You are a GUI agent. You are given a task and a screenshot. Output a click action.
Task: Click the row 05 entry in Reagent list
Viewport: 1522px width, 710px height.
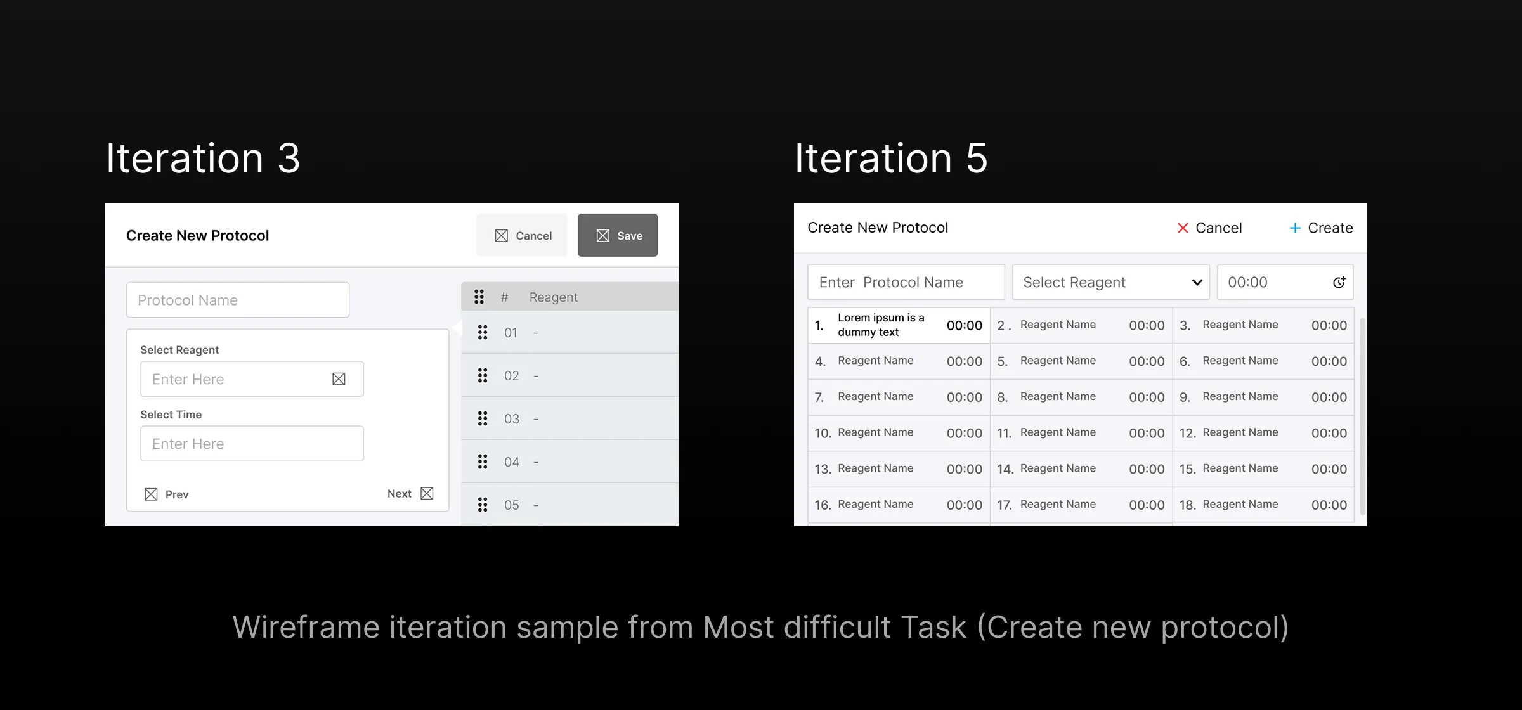tap(569, 505)
